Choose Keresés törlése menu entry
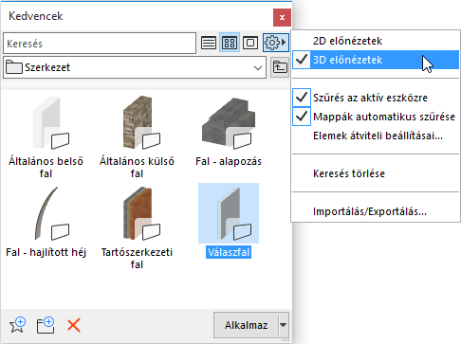Viewport: 461px width, 344px height. [376, 173]
